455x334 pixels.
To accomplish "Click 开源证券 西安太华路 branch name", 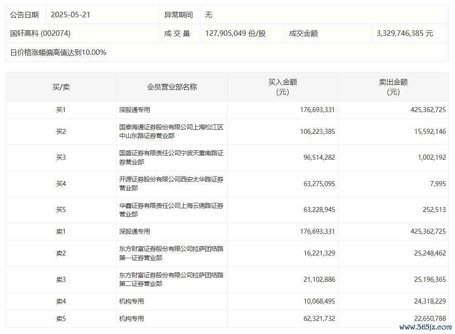I will pyautogui.click(x=171, y=184).
